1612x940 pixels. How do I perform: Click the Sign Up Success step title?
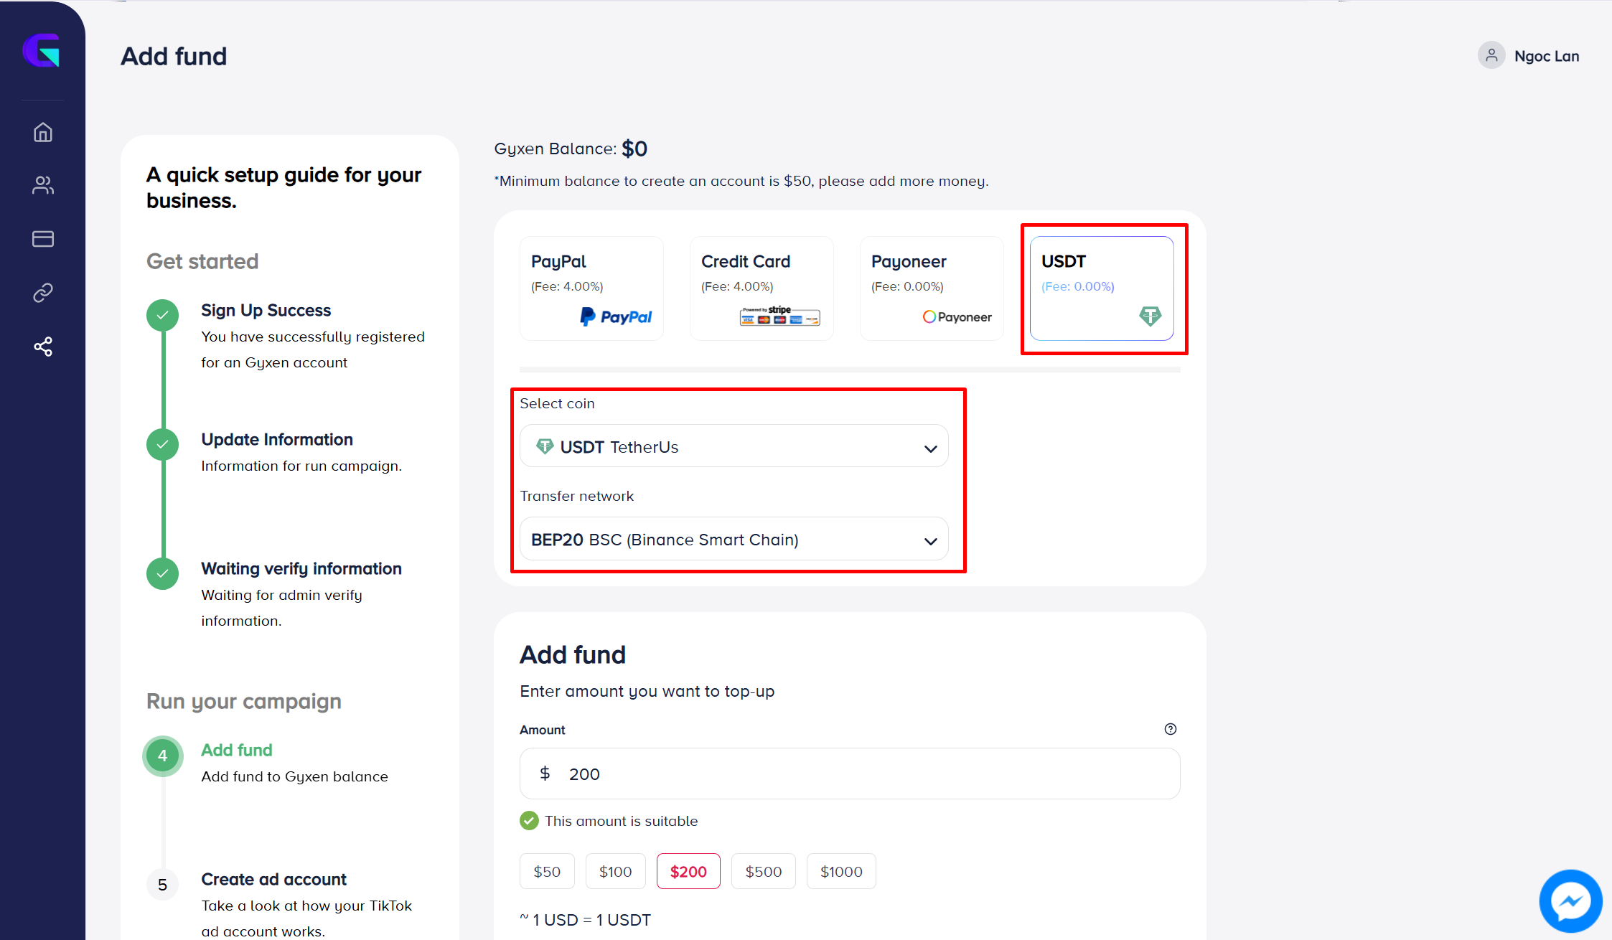(266, 310)
